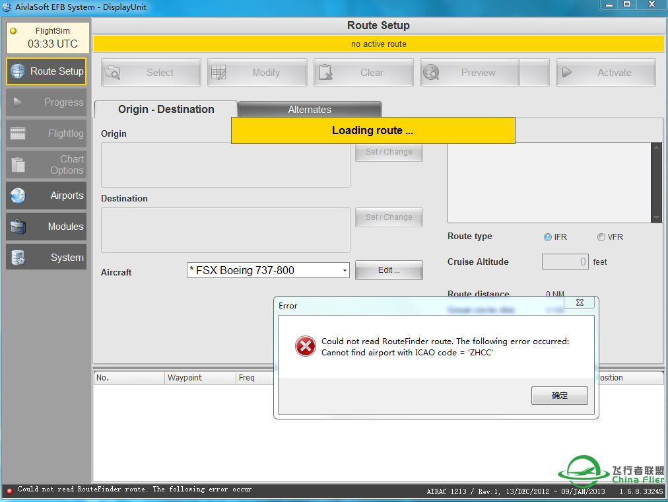Open the Aircraft dropdown list
Screen dimensions: 668x502
point(344,270)
